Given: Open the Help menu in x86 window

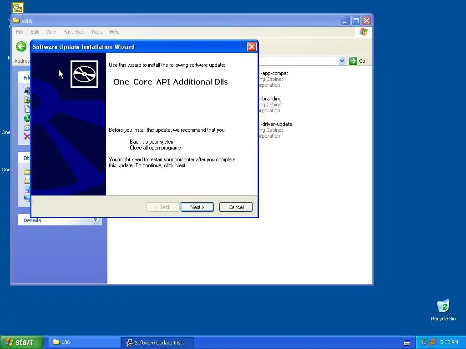Looking at the screenshot, I should [114, 32].
